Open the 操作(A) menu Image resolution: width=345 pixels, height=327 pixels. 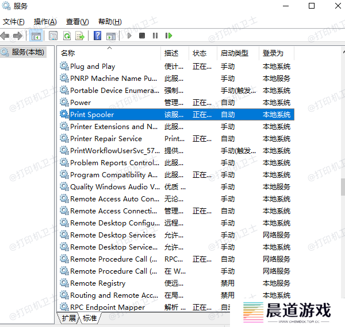point(45,22)
